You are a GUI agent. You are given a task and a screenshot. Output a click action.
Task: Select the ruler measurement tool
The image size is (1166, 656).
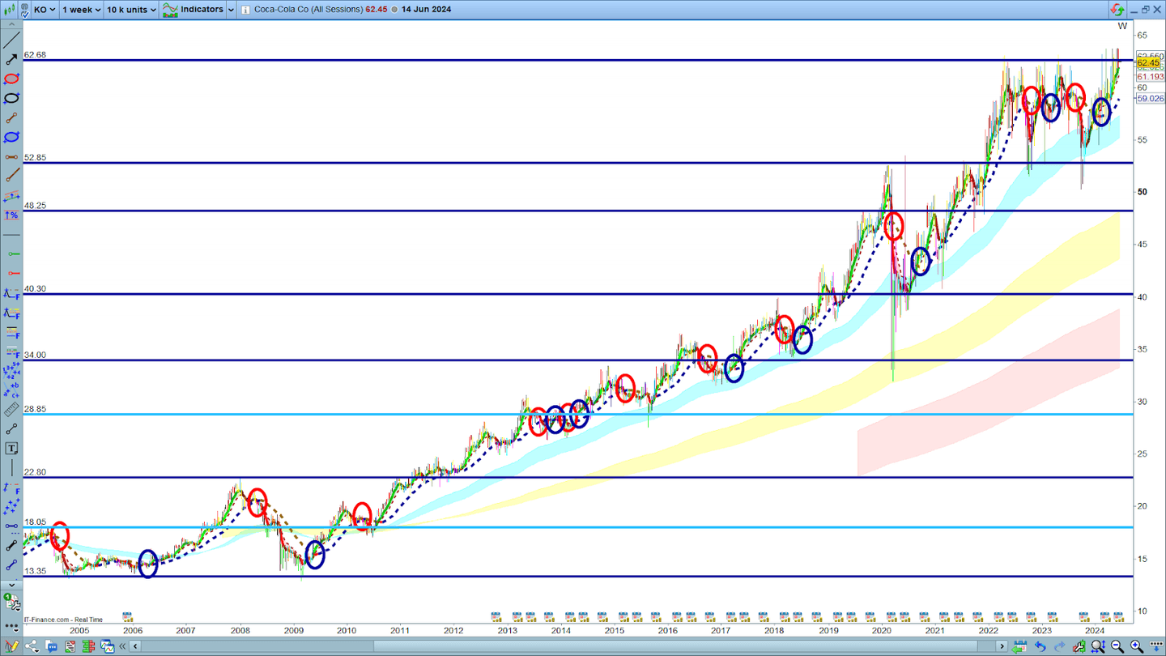(x=11, y=410)
